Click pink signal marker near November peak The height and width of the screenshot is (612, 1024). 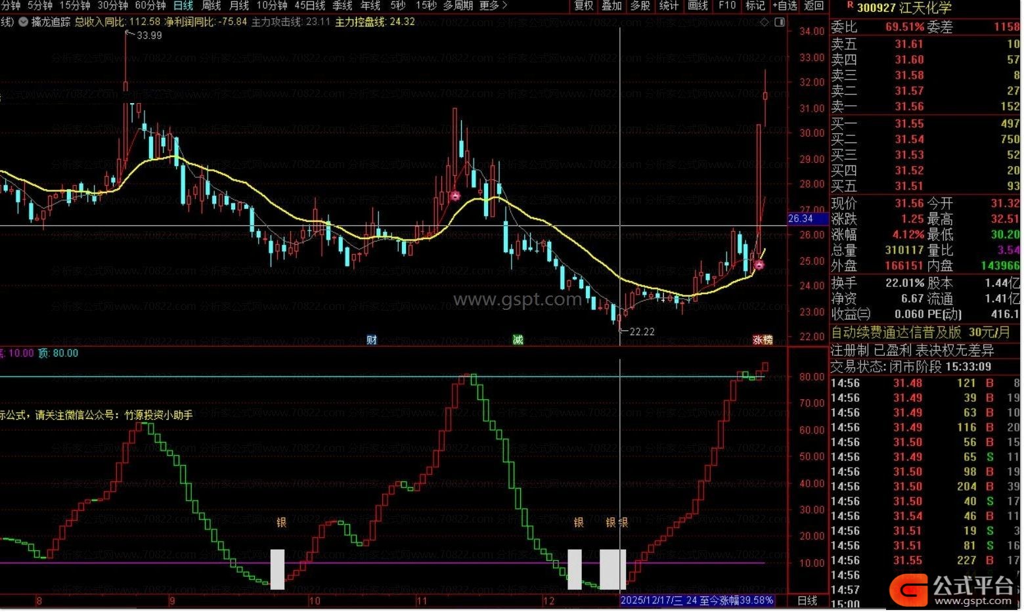(455, 196)
